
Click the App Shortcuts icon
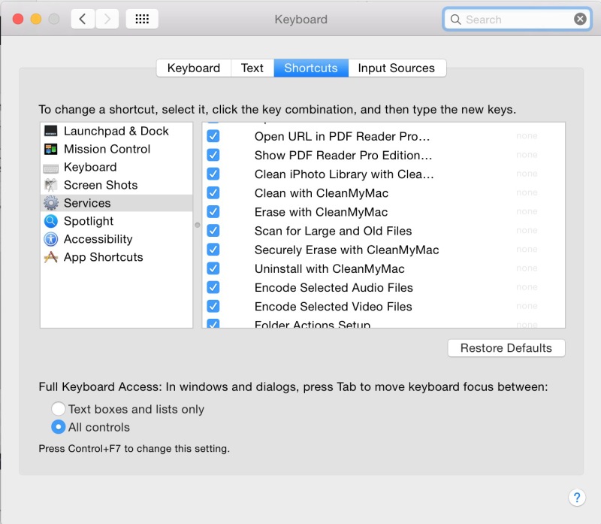(50, 257)
